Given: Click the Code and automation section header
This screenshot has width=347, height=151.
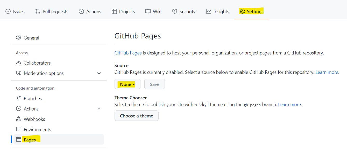Looking at the screenshot, I should [35, 88].
